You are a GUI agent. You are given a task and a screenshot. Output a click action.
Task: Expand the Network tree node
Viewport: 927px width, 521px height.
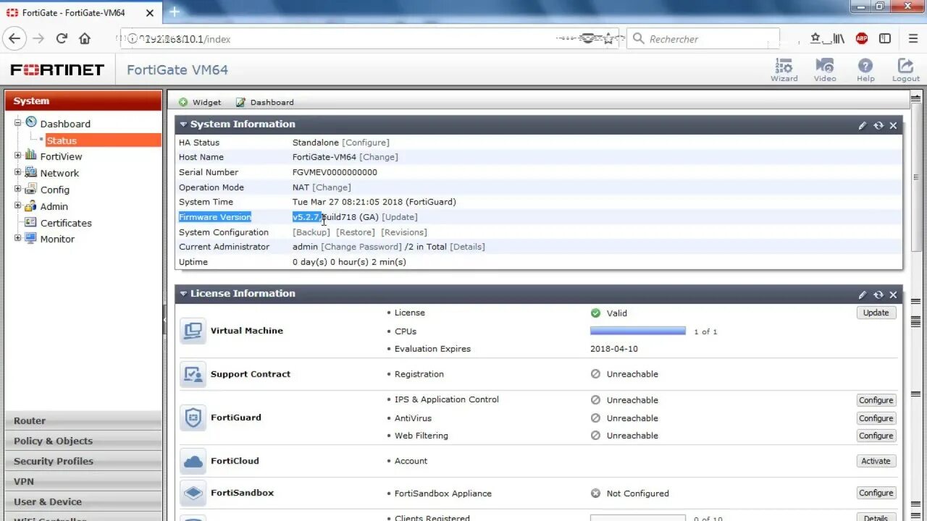[x=18, y=172]
